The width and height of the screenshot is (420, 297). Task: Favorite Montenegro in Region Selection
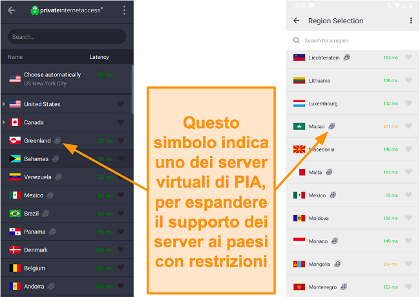[x=408, y=287]
